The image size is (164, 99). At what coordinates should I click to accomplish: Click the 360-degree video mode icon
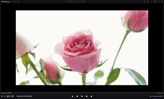(8, 96)
